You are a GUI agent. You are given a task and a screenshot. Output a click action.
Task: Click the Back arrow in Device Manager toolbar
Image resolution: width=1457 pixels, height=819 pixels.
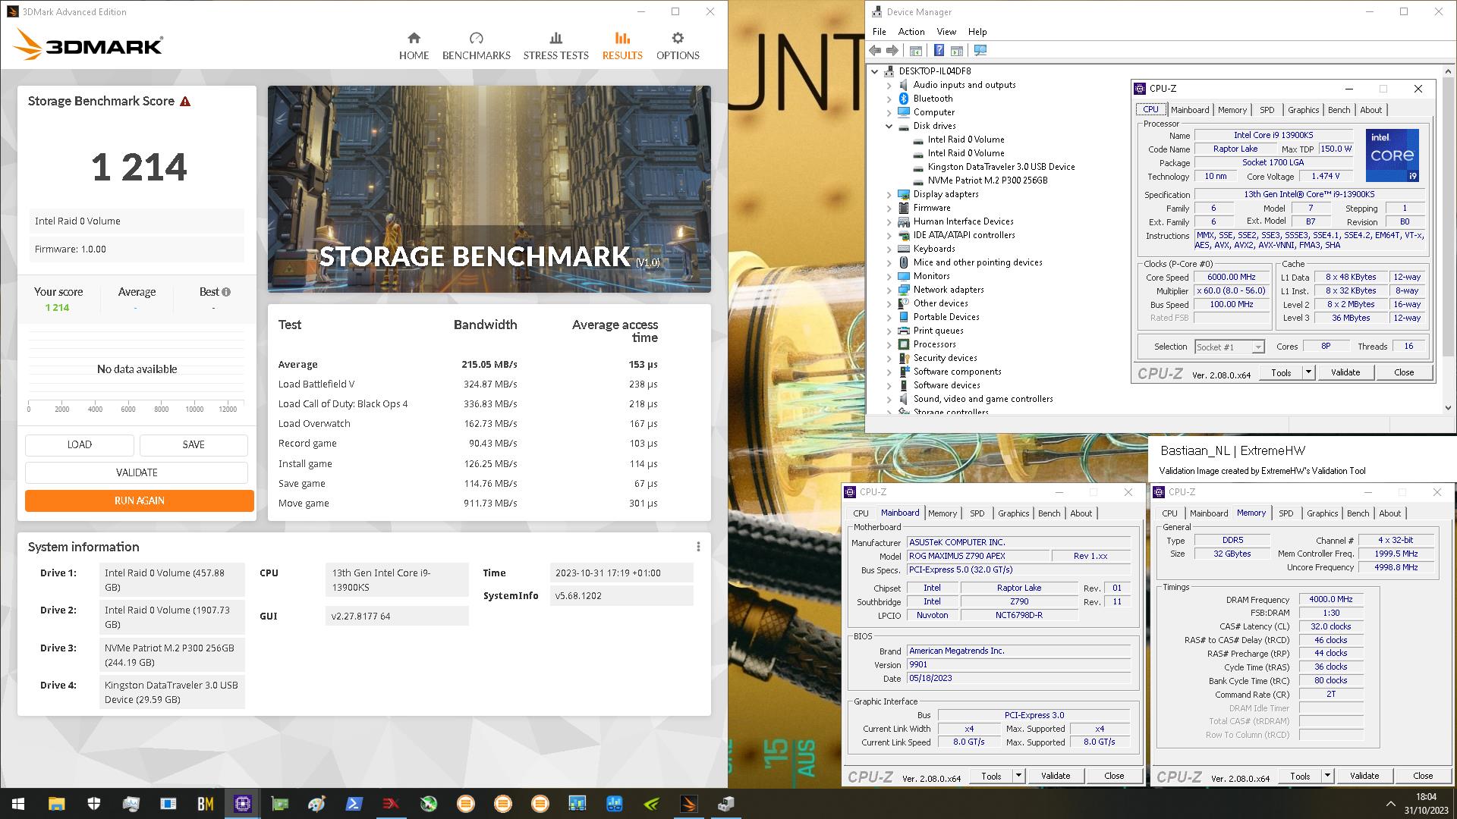875,51
